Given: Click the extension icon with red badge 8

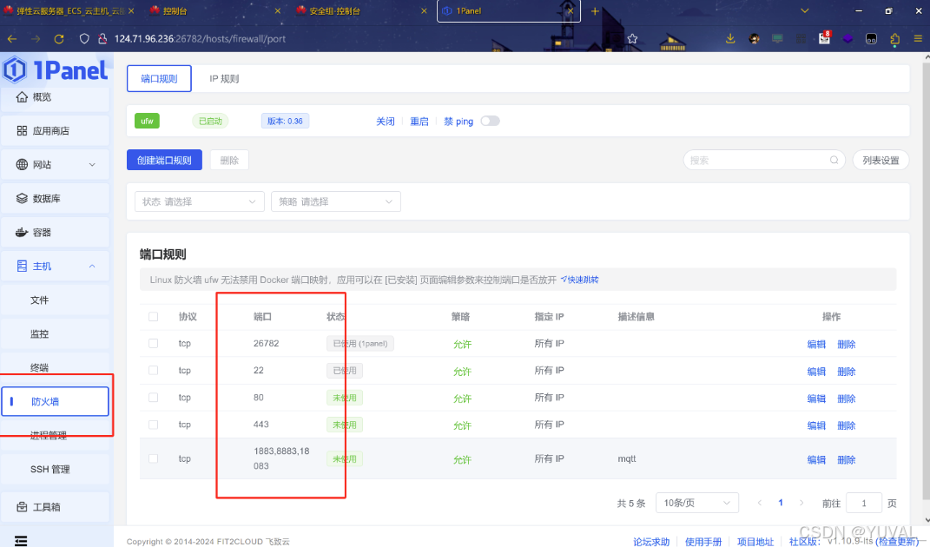Looking at the screenshot, I should pos(824,38).
